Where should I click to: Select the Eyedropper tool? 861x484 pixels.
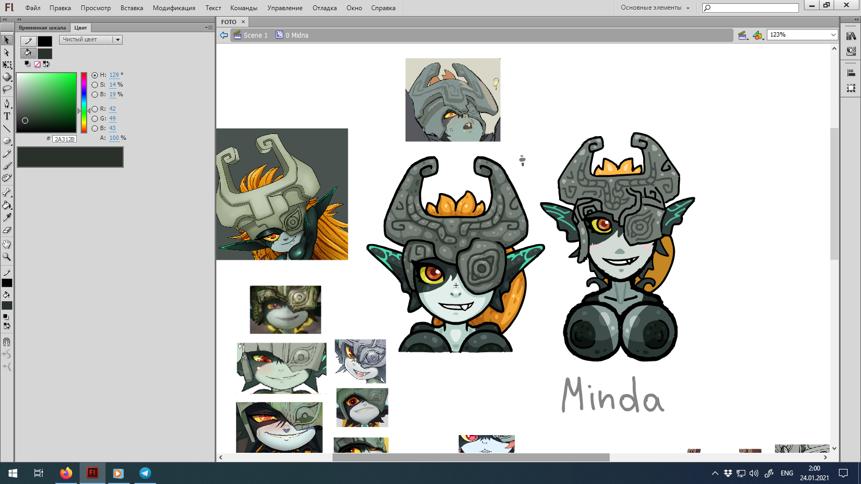(7, 217)
